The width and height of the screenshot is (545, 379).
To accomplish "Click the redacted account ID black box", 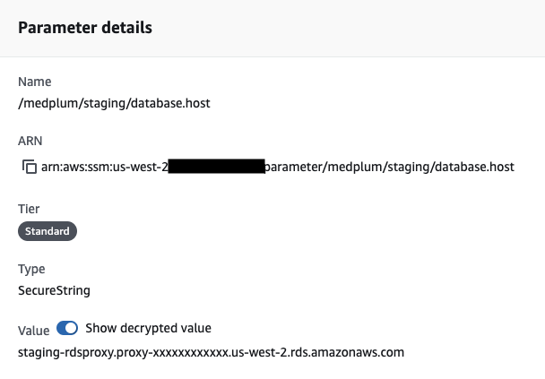I will pos(216,168).
